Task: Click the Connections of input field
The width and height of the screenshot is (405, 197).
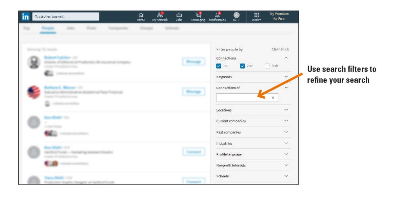Action: [x=242, y=98]
